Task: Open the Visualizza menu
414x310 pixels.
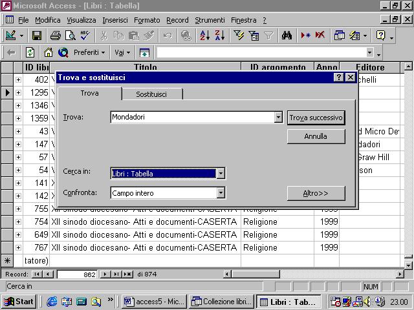Action: [82, 20]
